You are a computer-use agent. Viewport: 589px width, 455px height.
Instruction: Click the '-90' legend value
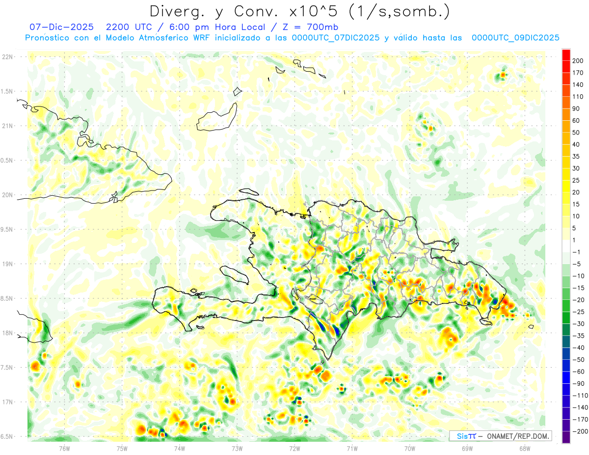click(579, 383)
